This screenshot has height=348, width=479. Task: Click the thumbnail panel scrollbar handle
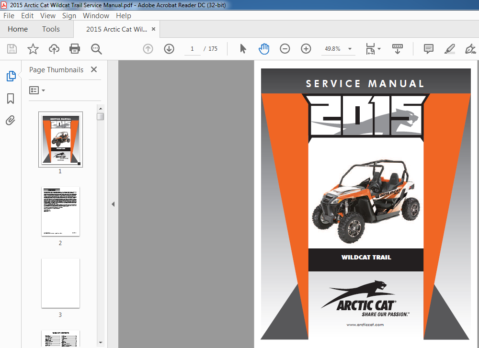pos(101,117)
